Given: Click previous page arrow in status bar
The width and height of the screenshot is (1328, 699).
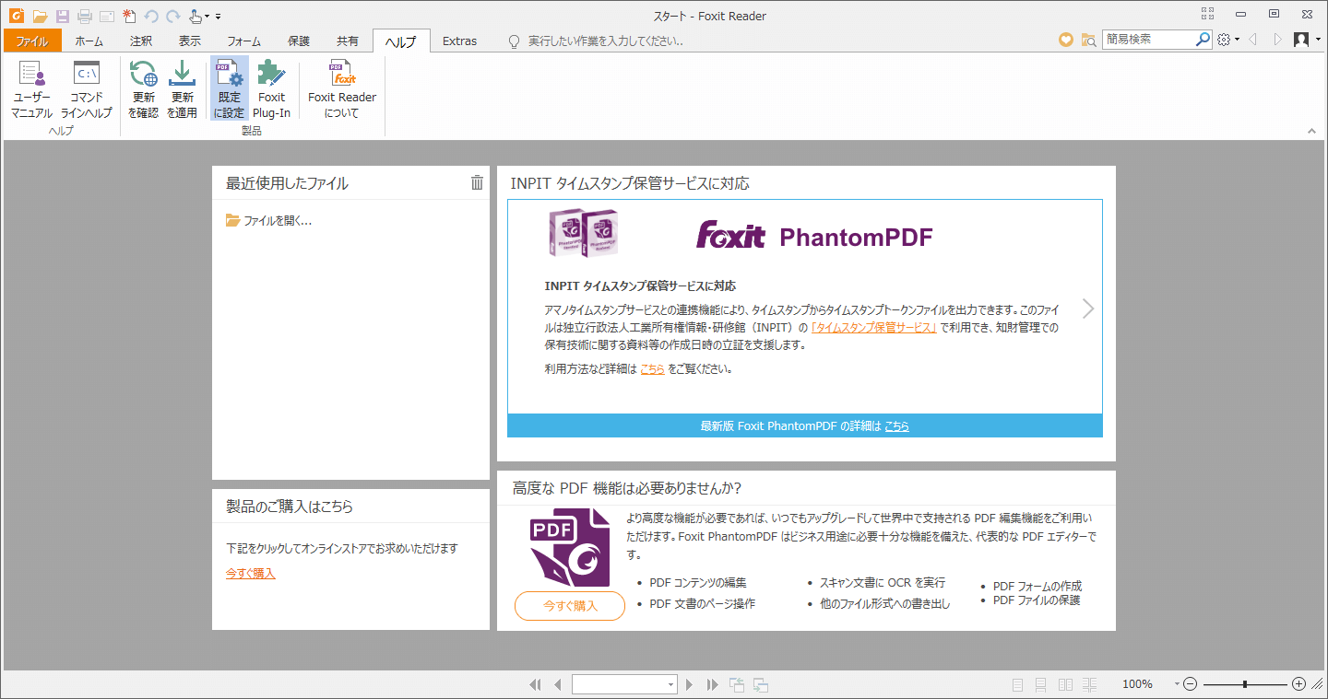Looking at the screenshot, I should [x=557, y=684].
